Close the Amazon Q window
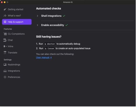136x107 pixels. 2,2
